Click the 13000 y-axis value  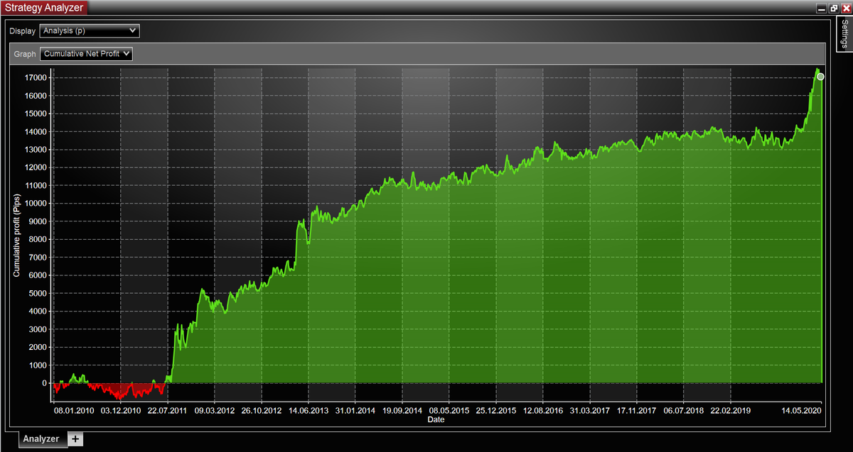click(36, 150)
